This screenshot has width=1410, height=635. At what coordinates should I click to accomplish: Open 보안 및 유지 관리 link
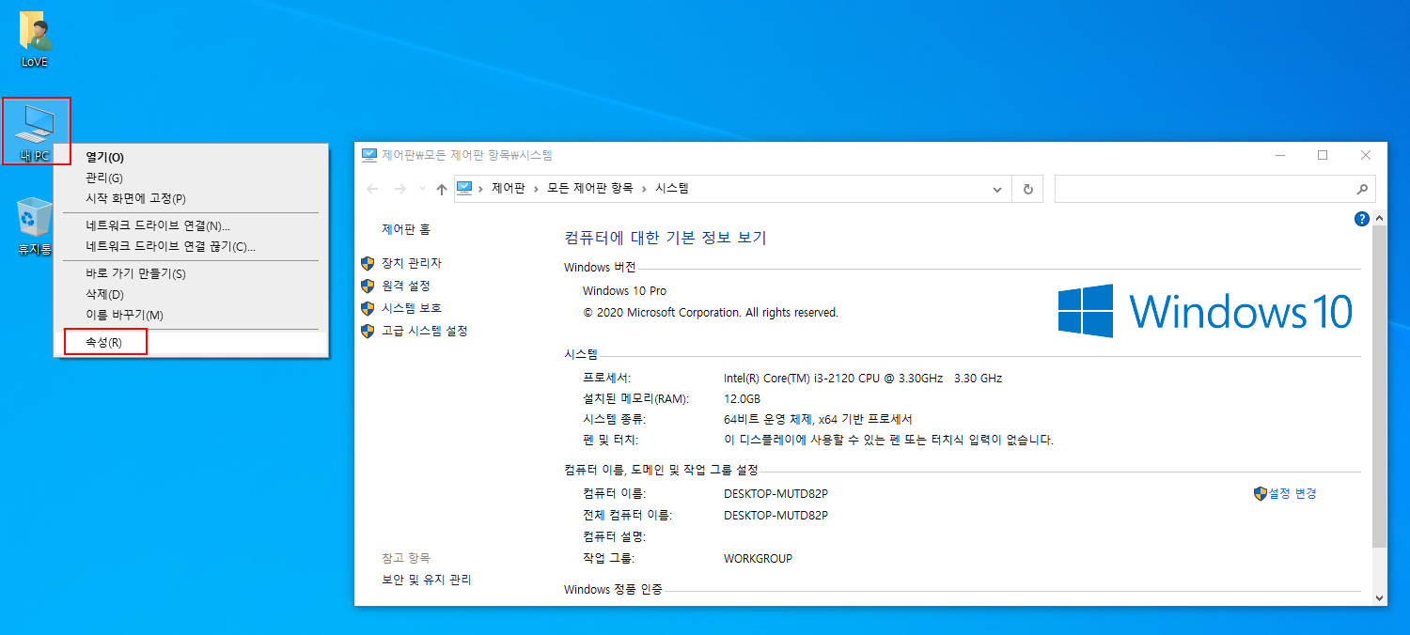(x=427, y=581)
